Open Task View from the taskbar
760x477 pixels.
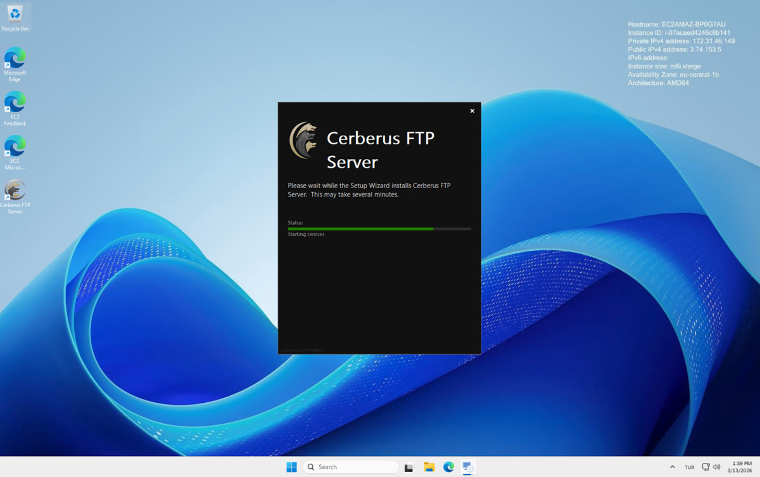(409, 467)
